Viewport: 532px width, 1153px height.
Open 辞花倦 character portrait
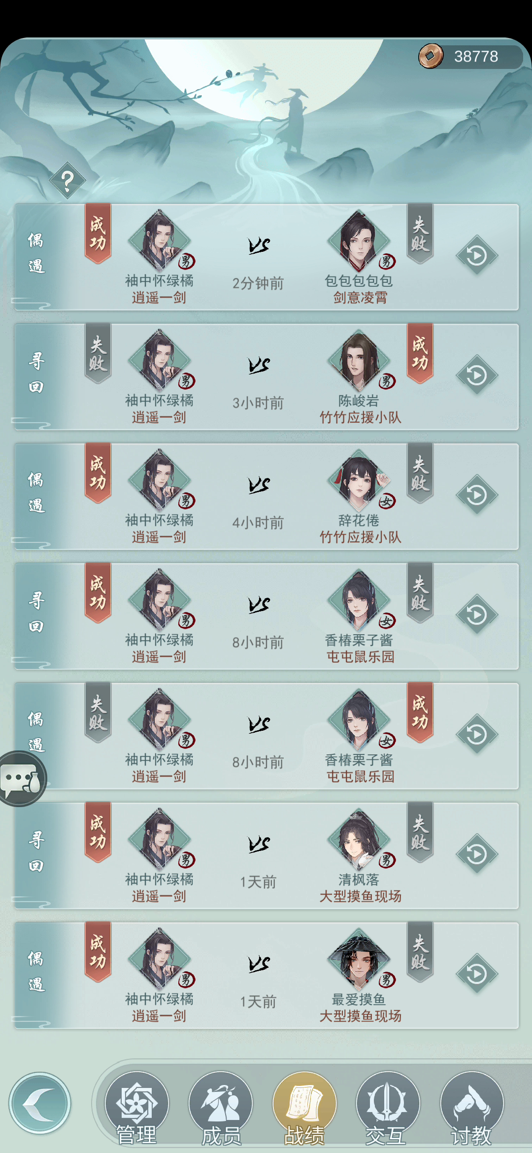(359, 481)
